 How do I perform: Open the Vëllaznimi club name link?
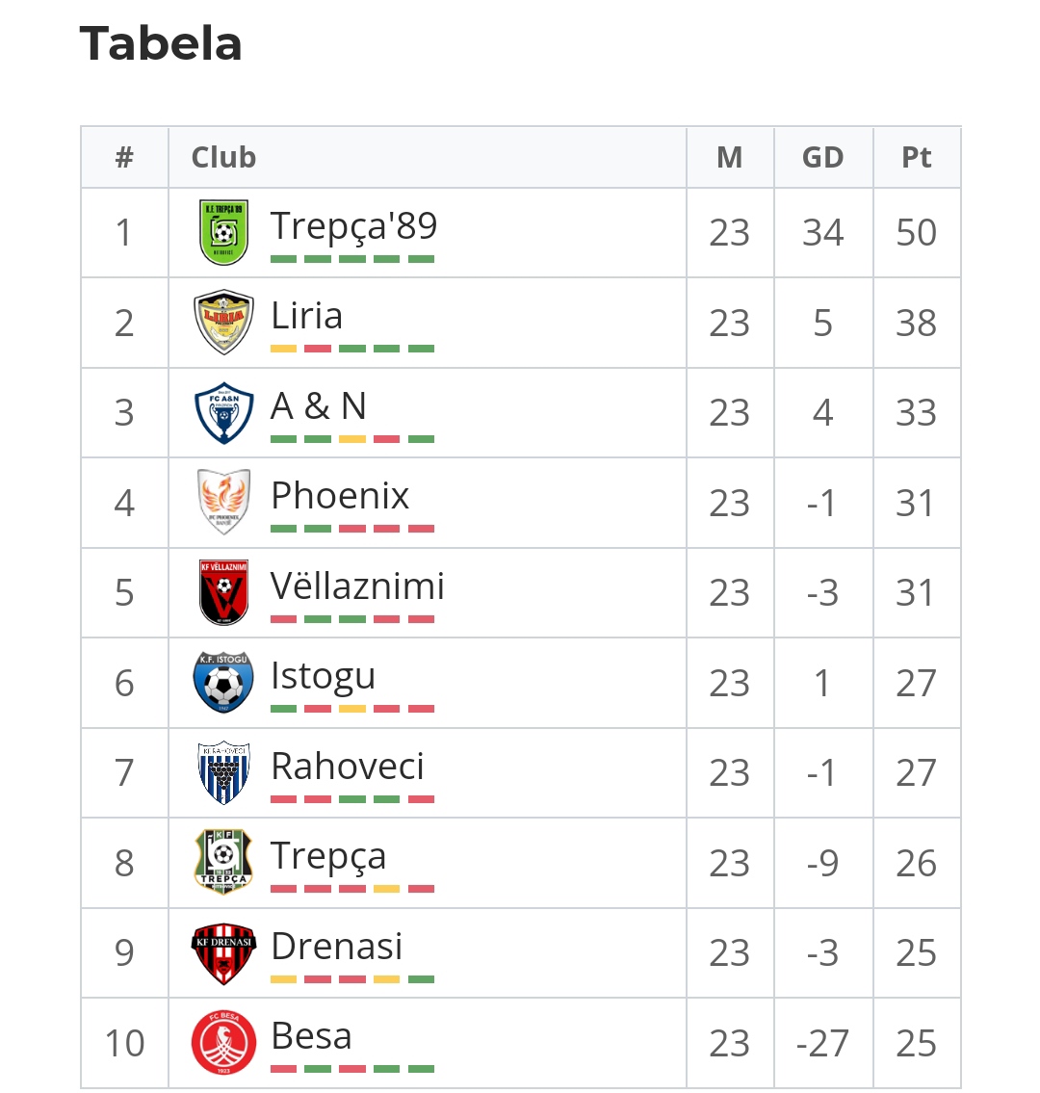click(357, 586)
